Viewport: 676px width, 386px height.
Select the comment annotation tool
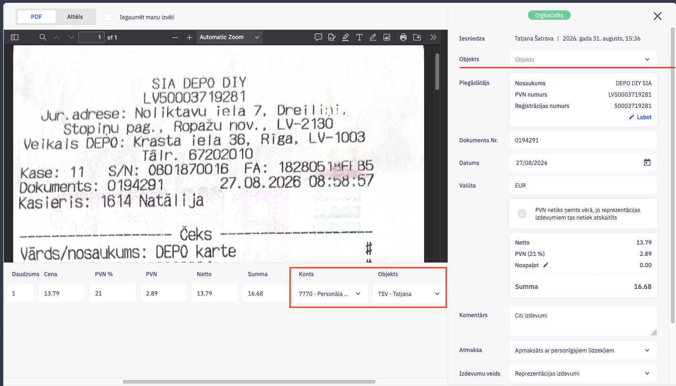click(318, 37)
